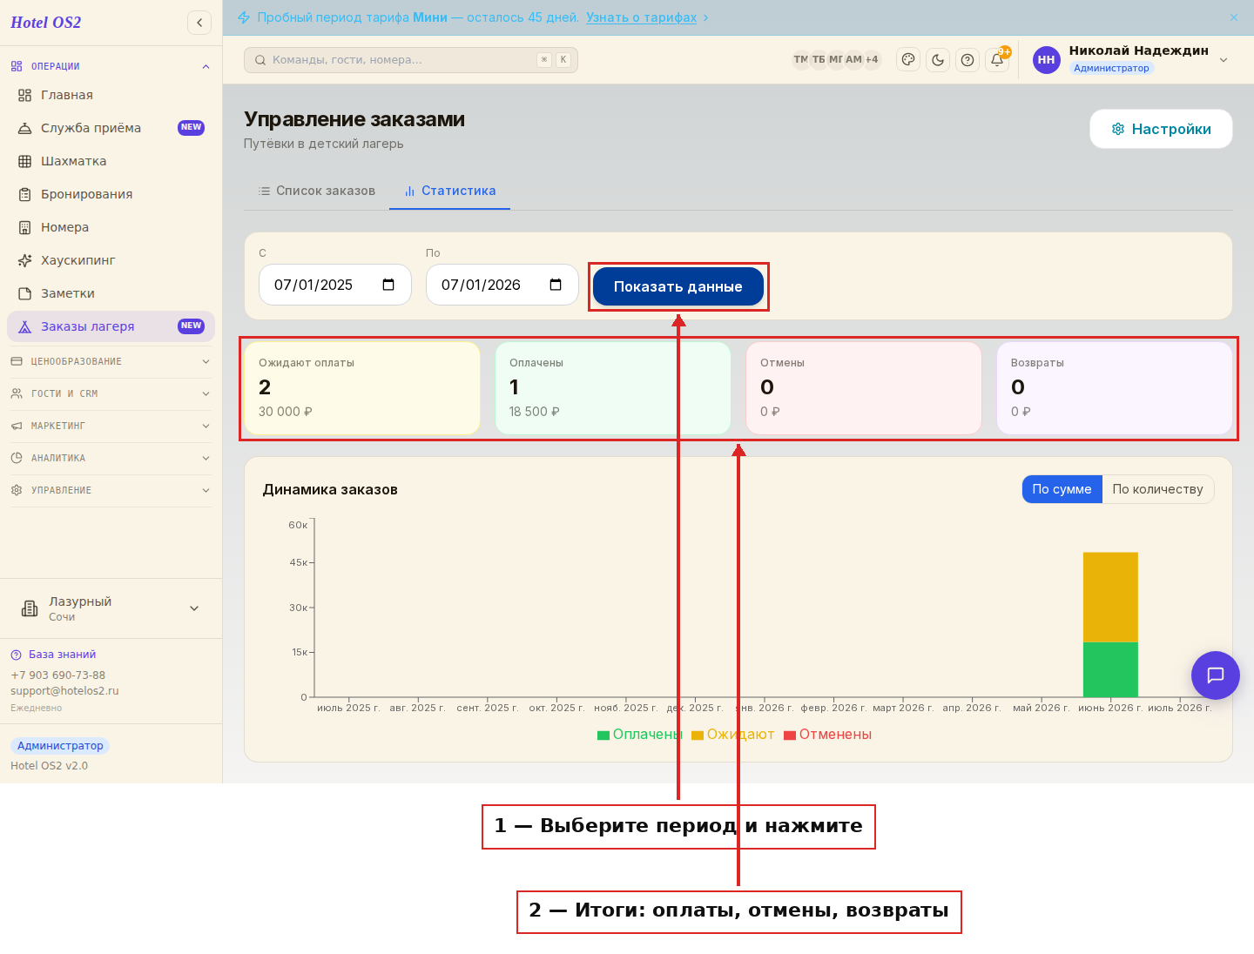Focus the Команды, гости, номера search field
Screen dimensions: 1254x954
coord(411,60)
